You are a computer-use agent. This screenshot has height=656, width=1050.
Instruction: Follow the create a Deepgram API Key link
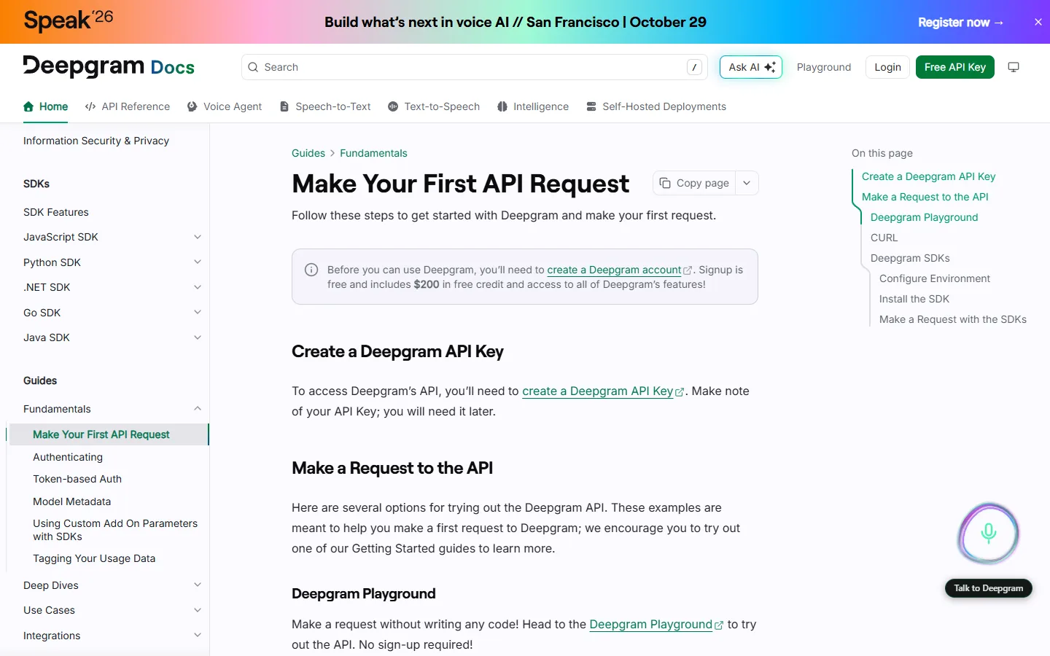coord(603,391)
